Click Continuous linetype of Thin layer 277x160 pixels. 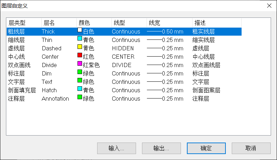tap(126, 40)
